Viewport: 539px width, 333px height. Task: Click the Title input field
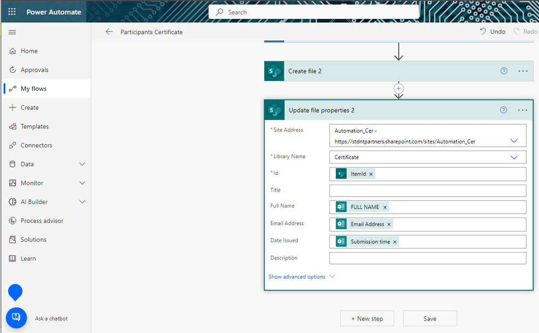tap(428, 191)
